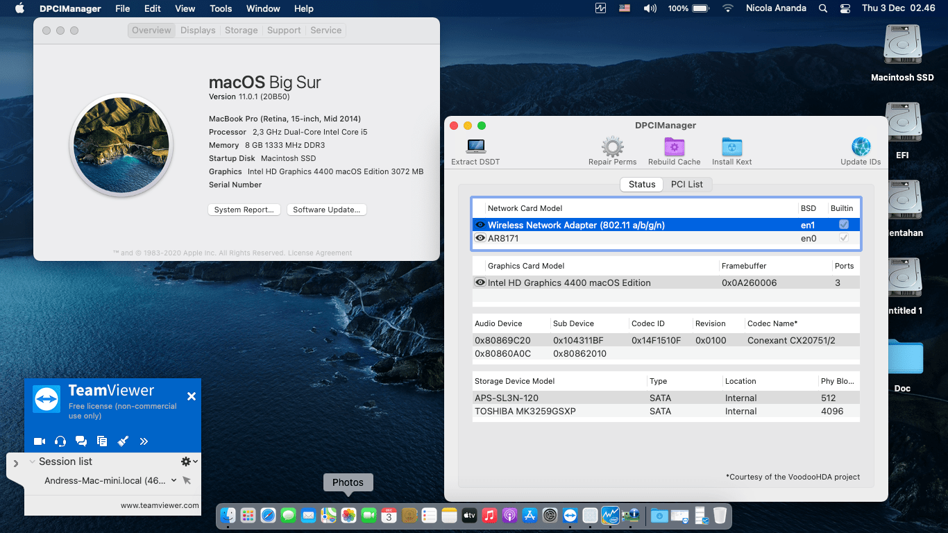Toggle visibility of the AR8171 network card

(480, 238)
